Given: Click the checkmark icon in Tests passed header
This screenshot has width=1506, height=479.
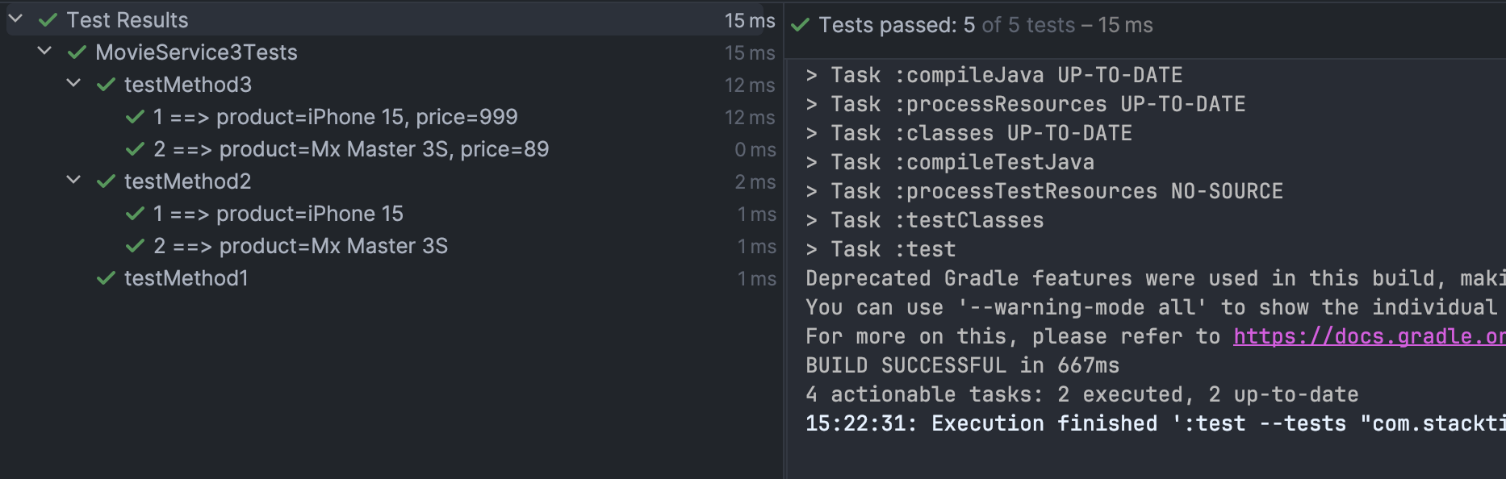Looking at the screenshot, I should coord(801,25).
